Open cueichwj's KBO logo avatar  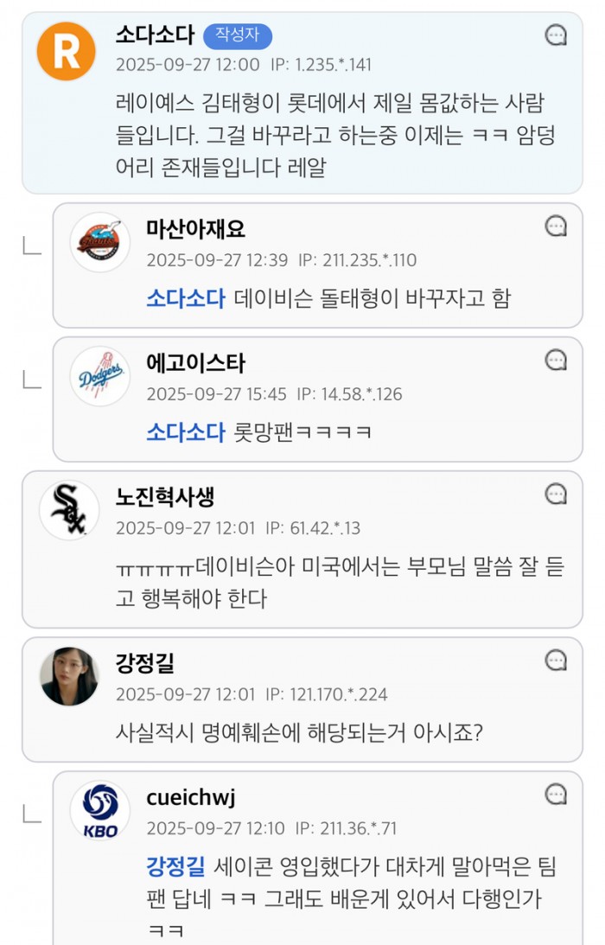(99, 811)
